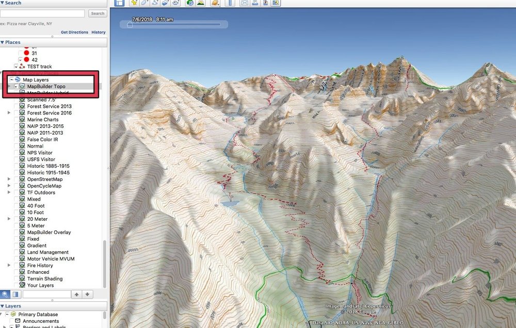Click the up arrow button below Places list
516x328 pixels.
pos(76,294)
